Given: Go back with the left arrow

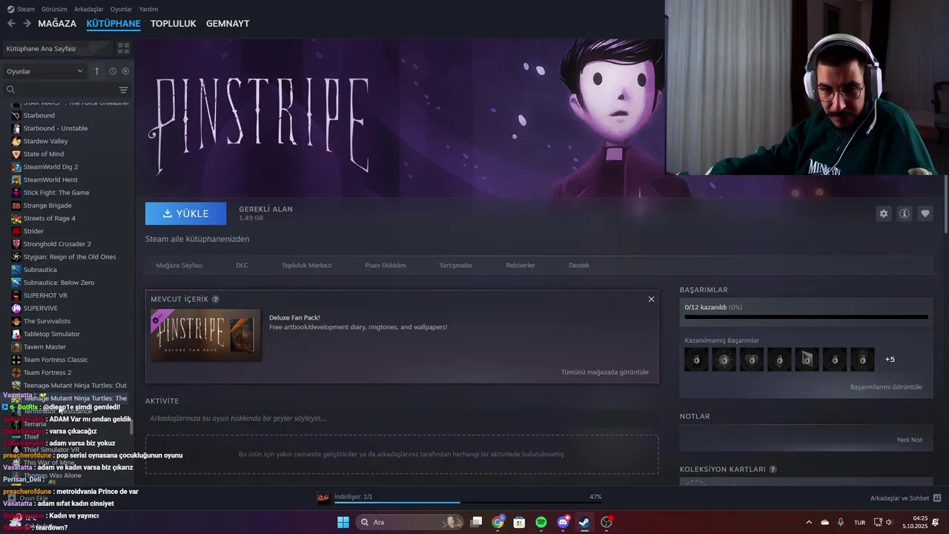Looking at the screenshot, I should click(11, 24).
